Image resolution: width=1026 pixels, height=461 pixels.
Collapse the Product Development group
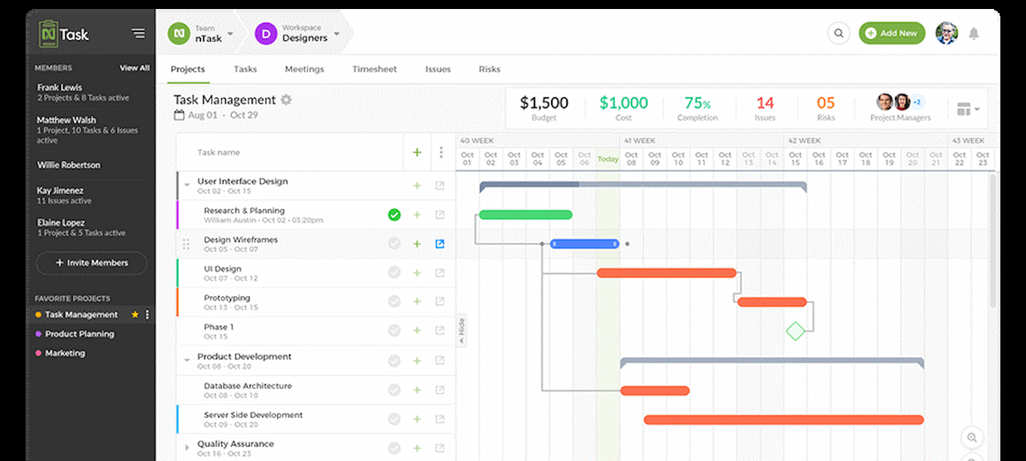pos(186,360)
